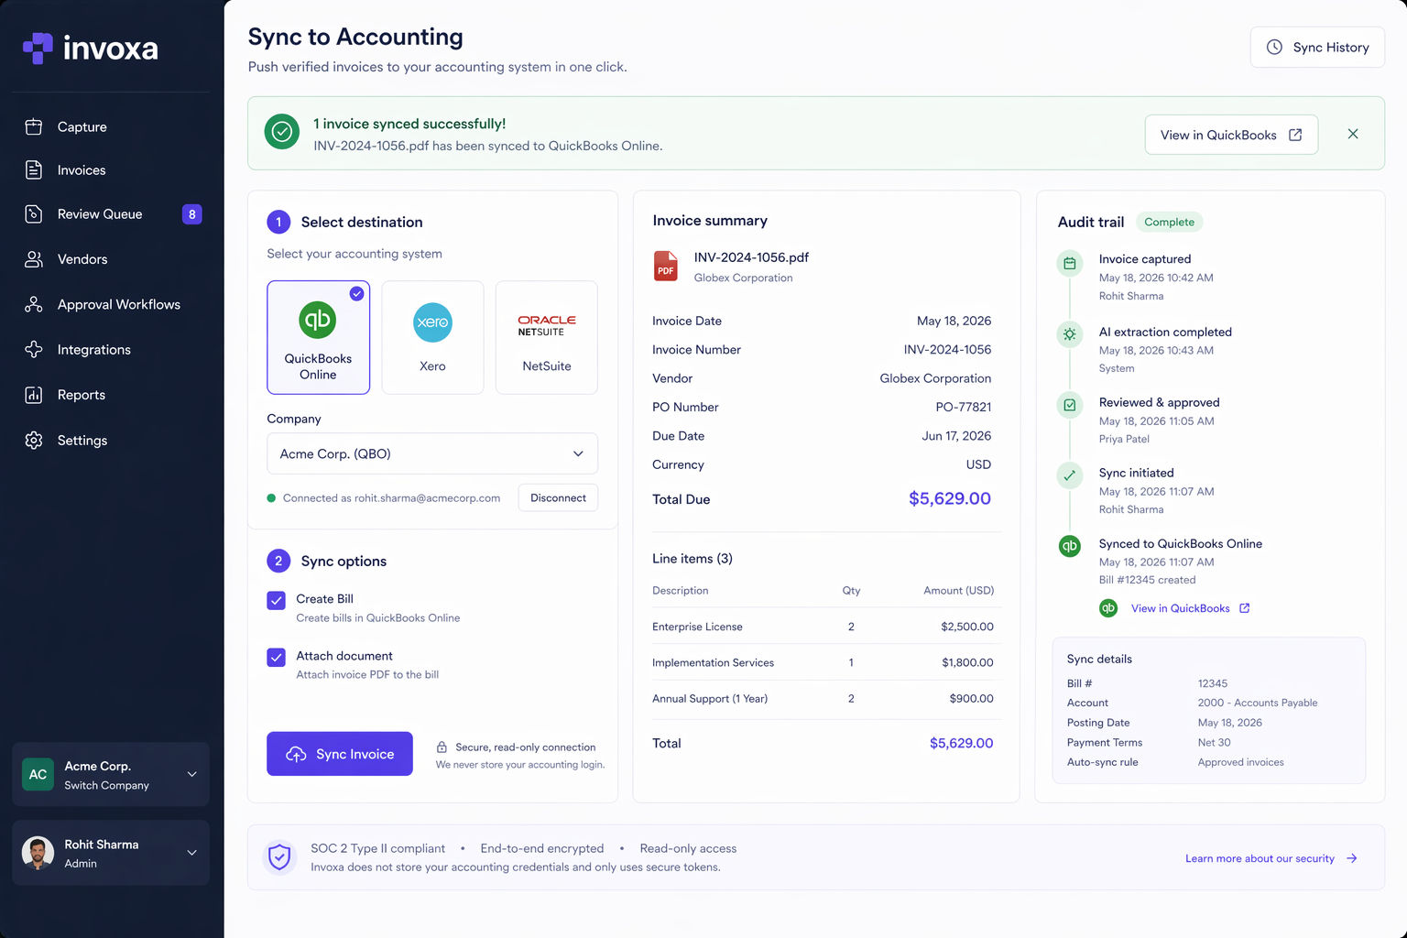
Task: Click Rohit Sharma's profile photo
Action: coord(38,853)
